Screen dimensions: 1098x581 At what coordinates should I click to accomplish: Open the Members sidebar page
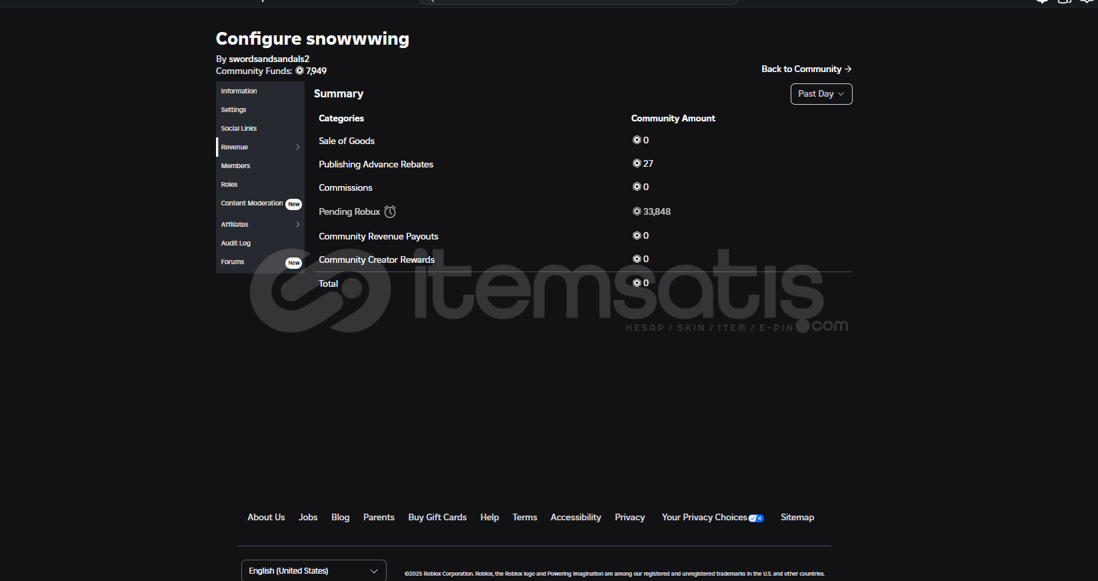(x=235, y=165)
